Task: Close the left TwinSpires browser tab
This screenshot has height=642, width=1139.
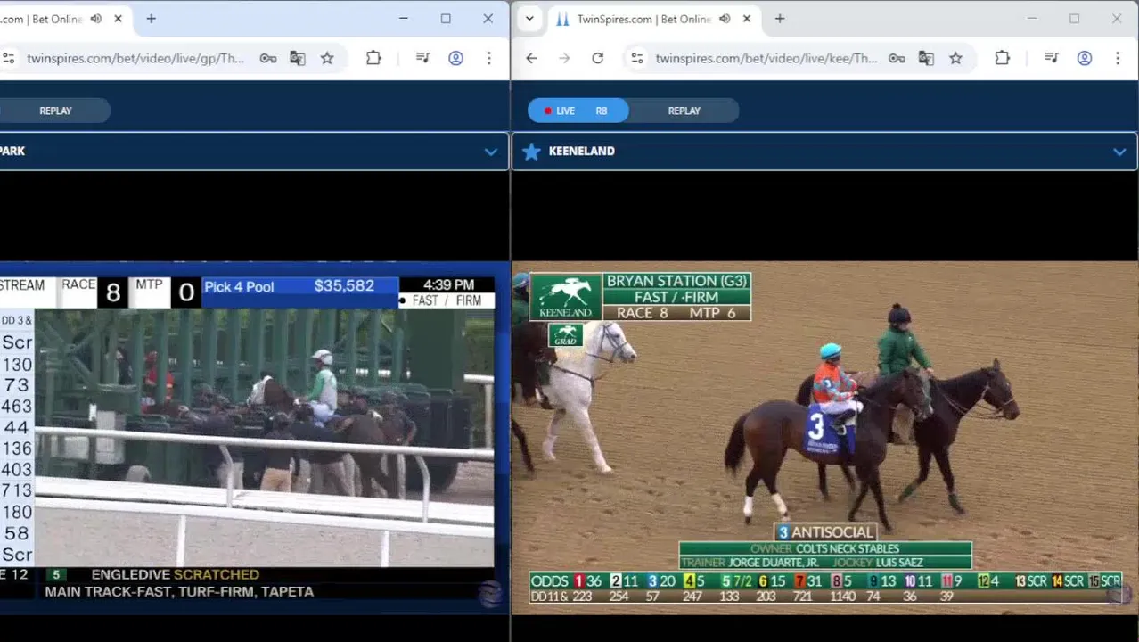Action: 118,19
